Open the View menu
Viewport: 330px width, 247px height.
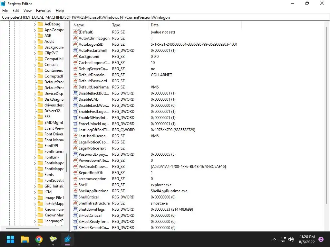(x=27, y=11)
